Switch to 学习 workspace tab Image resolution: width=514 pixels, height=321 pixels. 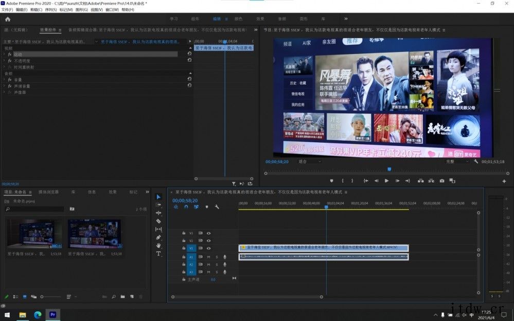(x=174, y=19)
